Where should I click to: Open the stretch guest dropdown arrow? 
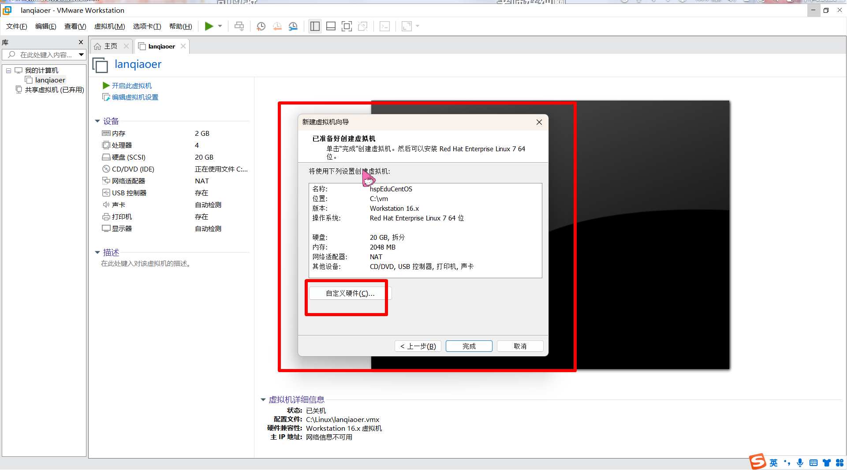418,26
